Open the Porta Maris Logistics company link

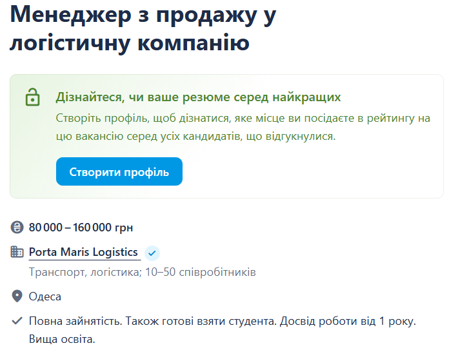(83, 252)
